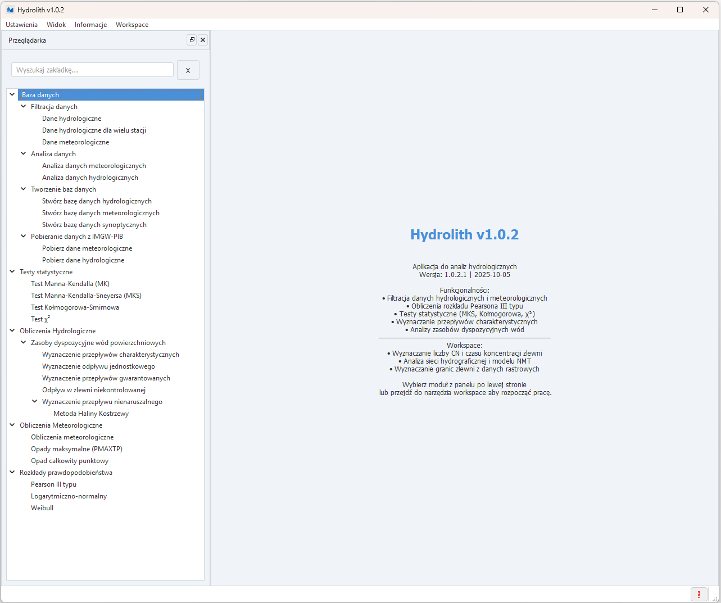Open Dane meteorologiczne filter item
The height and width of the screenshot is (603, 721).
(75, 142)
